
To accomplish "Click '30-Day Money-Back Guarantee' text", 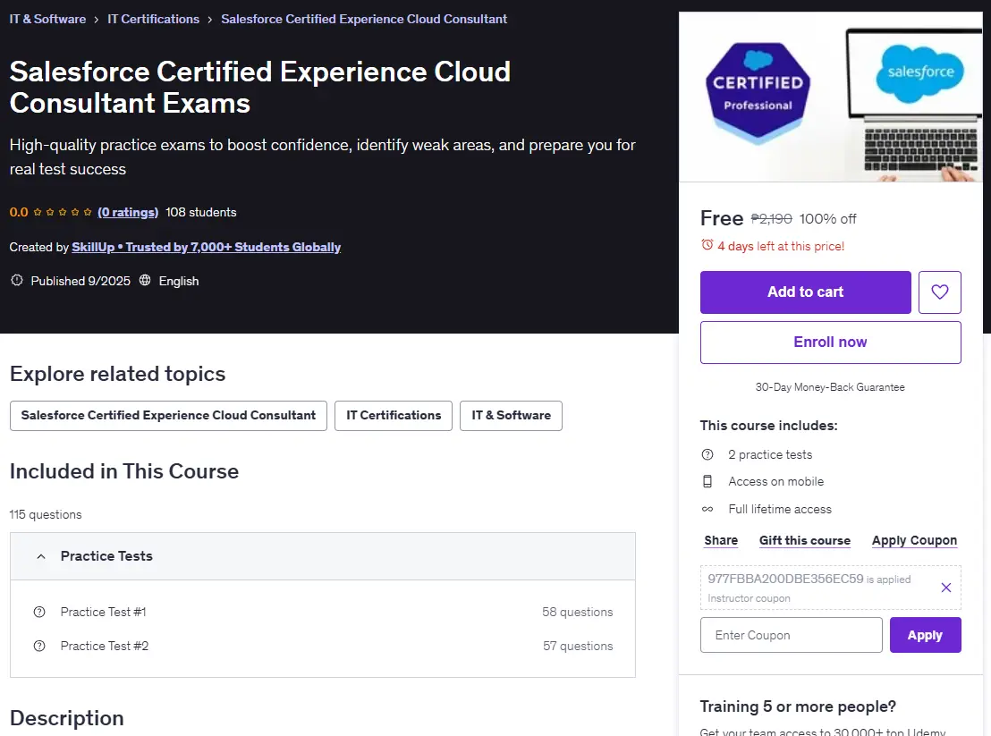I will pos(830,387).
